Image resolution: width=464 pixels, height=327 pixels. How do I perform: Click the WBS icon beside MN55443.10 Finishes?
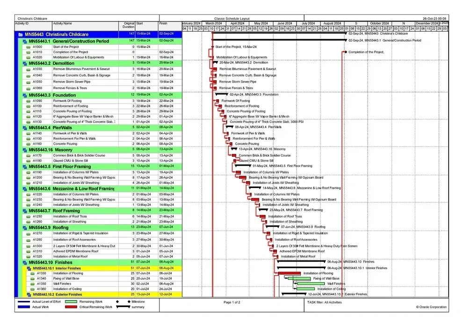coord(25,263)
